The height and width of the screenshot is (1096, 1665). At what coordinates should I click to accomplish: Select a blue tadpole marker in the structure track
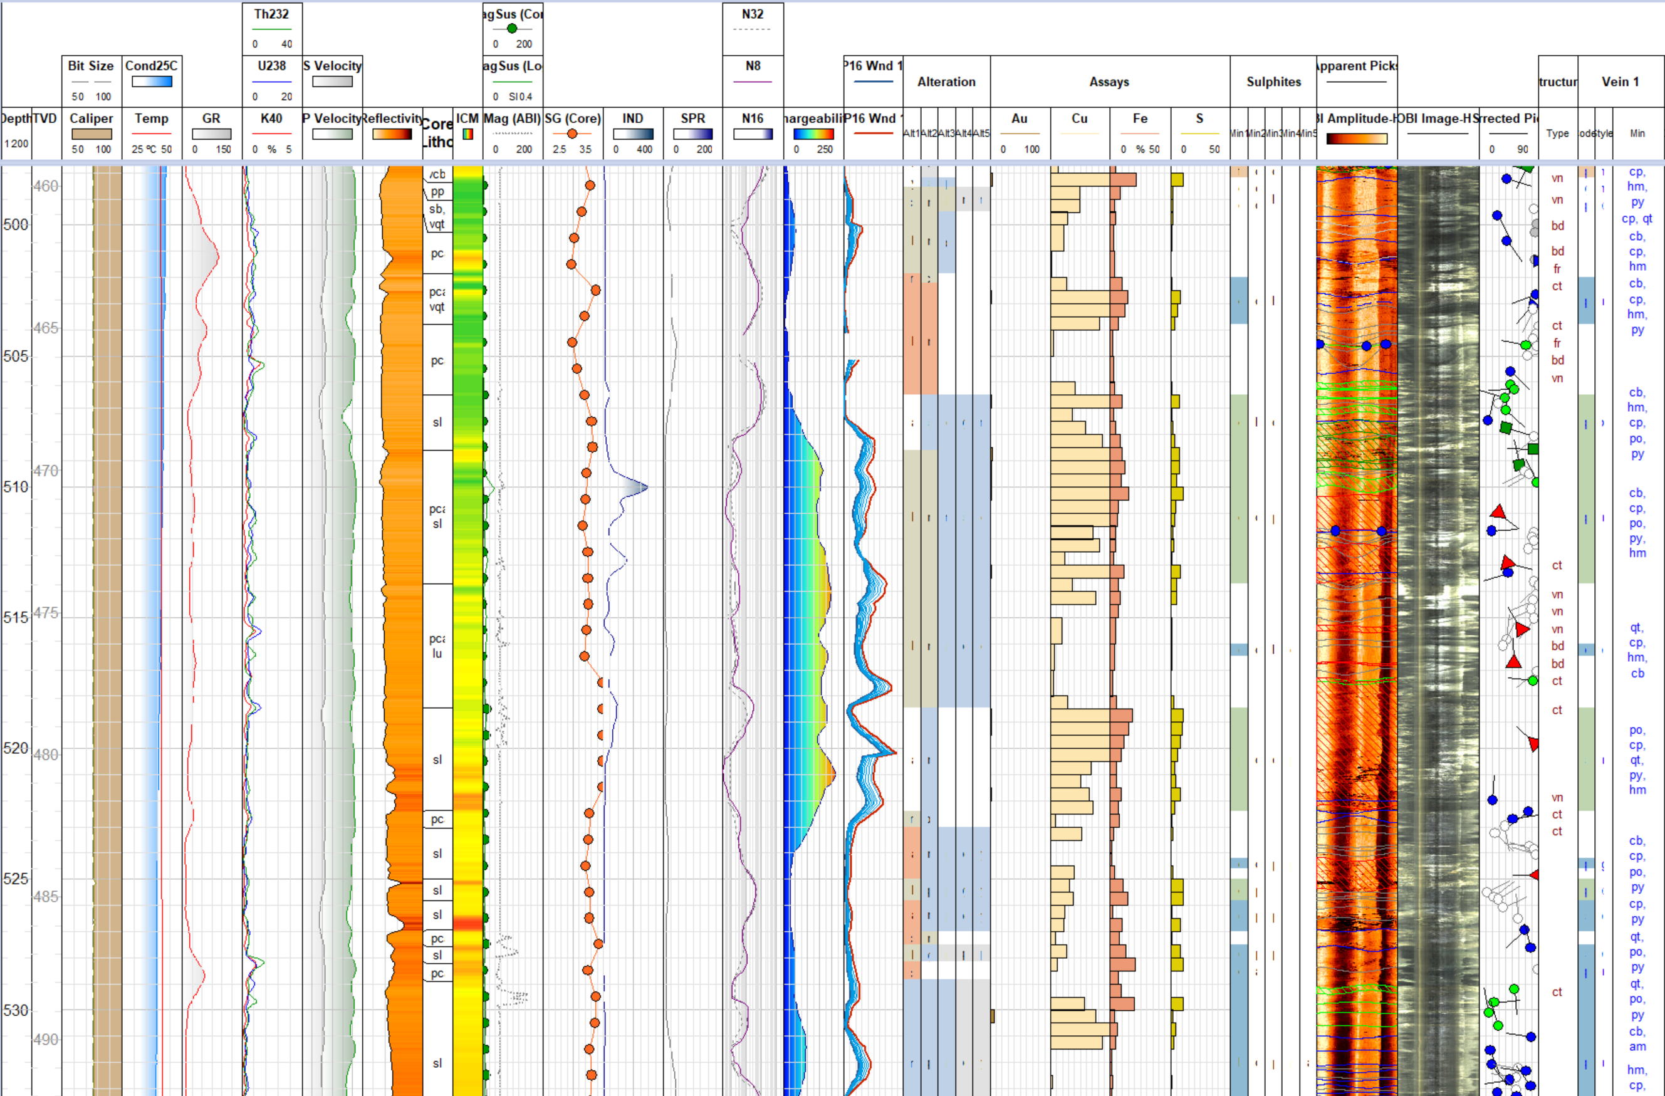[x=1508, y=179]
